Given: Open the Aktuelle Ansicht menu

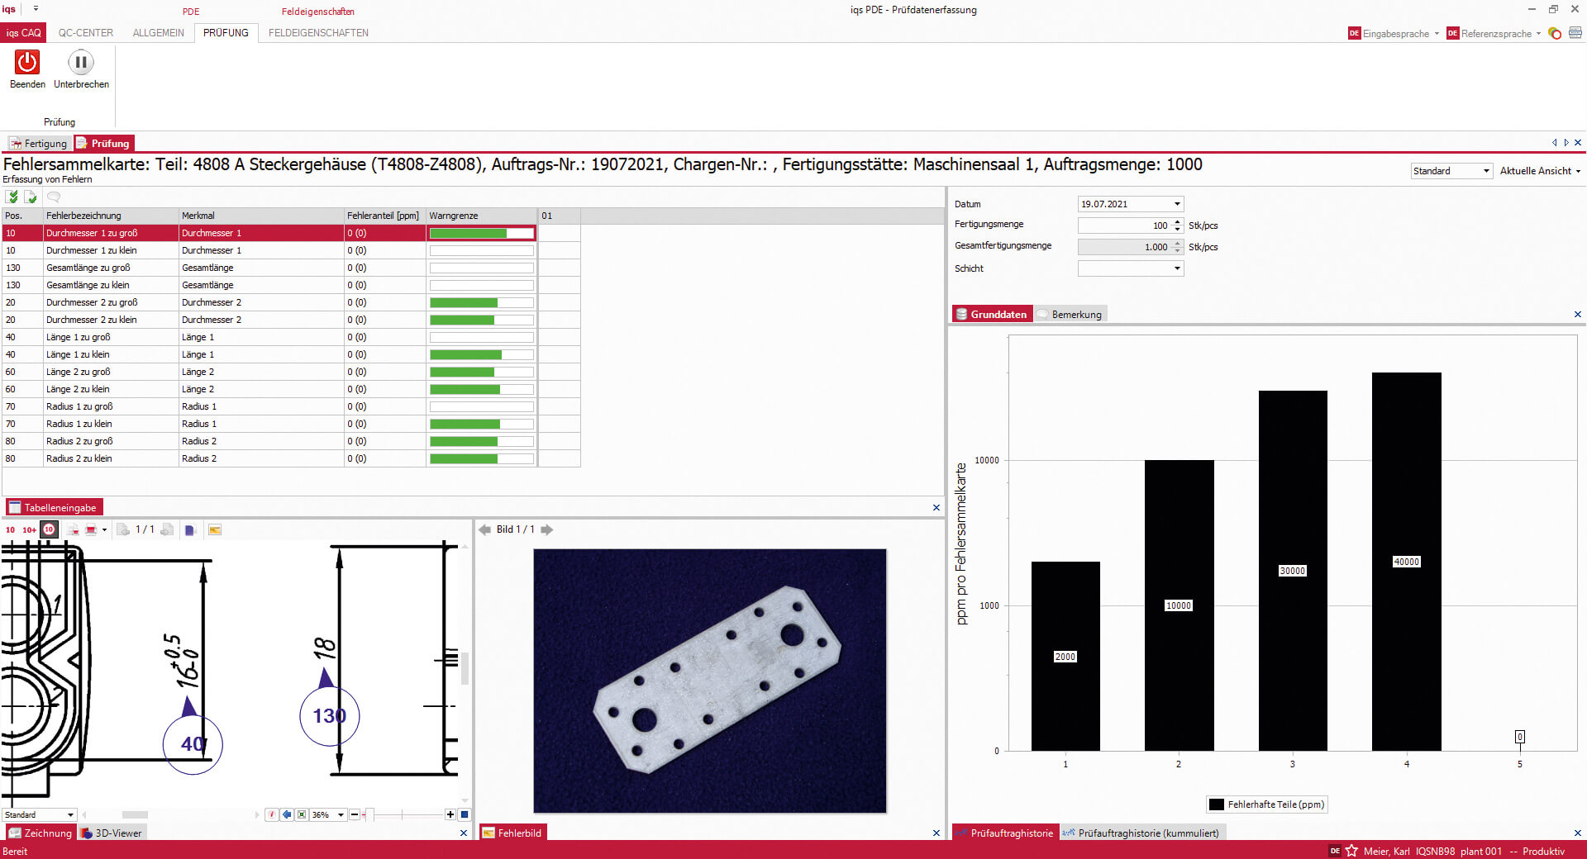Looking at the screenshot, I should pos(1539,171).
